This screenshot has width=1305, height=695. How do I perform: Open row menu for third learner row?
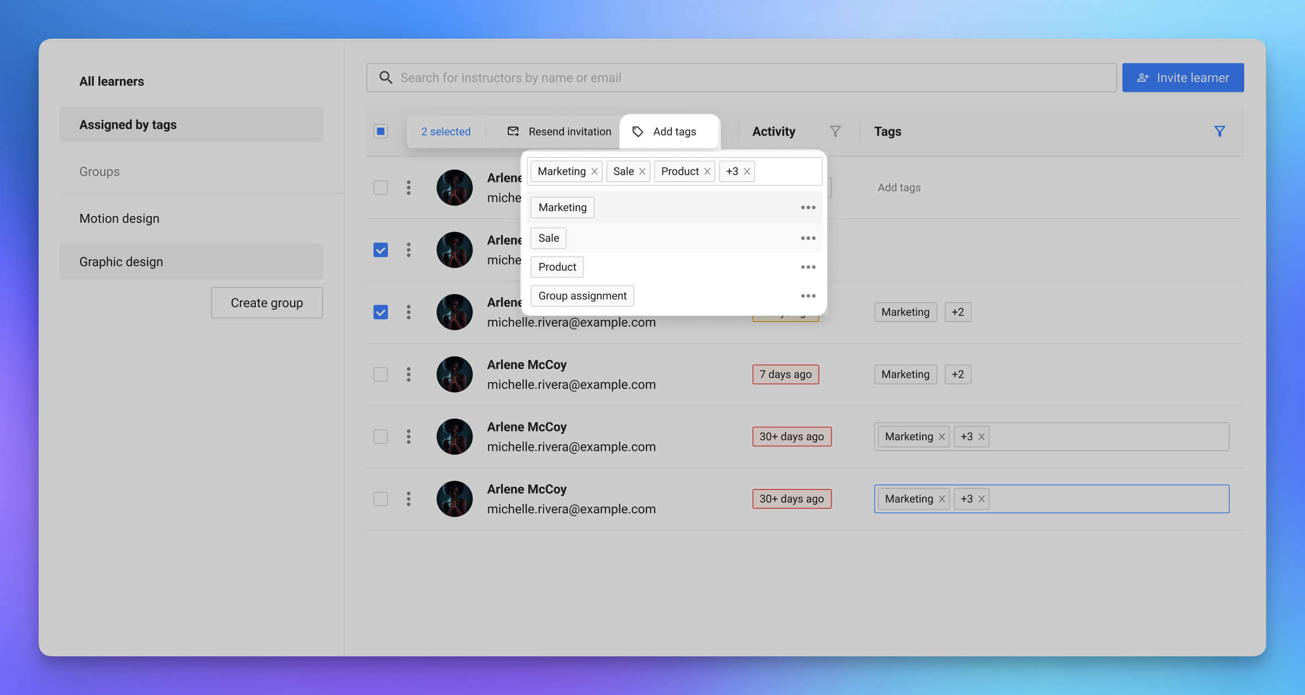pyautogui.click(x=409, y=312)
